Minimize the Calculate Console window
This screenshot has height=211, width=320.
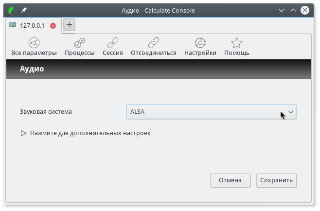(x=281, y=10)
